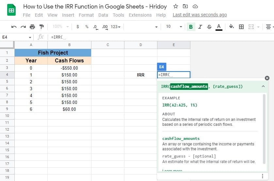
Task: Open 'Last edit was seconds ago' link
Action: [200, 15]
